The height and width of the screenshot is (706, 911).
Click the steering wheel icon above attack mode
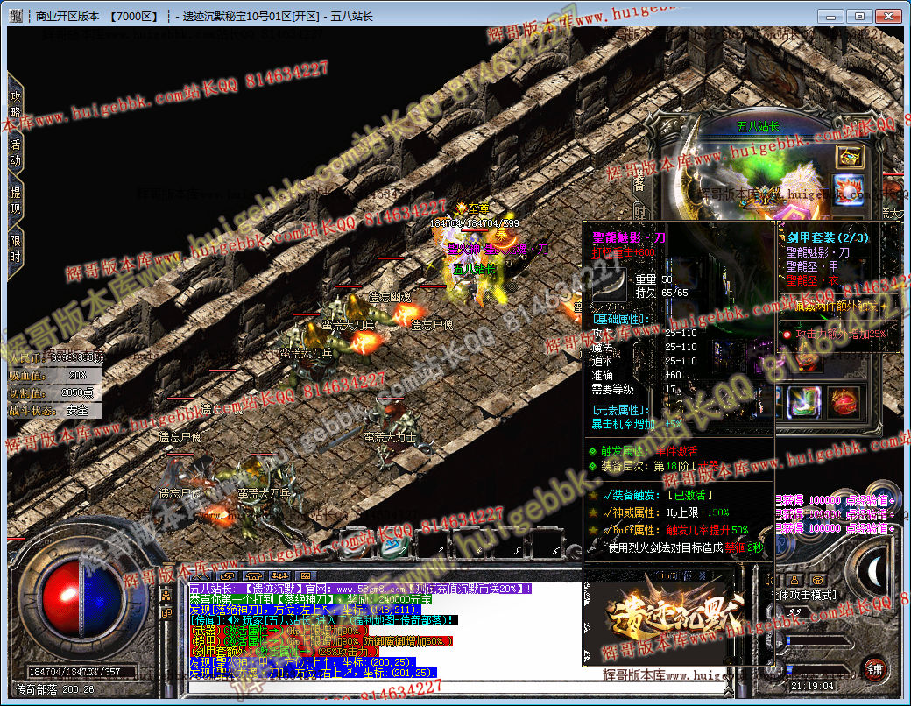[x=817, y=580]
